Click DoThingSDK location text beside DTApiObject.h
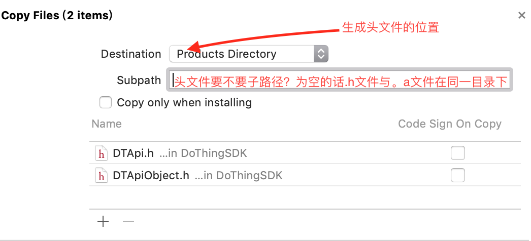Image resolution: width=531 pixels, height=241 pixels. [x=239, y=176]
